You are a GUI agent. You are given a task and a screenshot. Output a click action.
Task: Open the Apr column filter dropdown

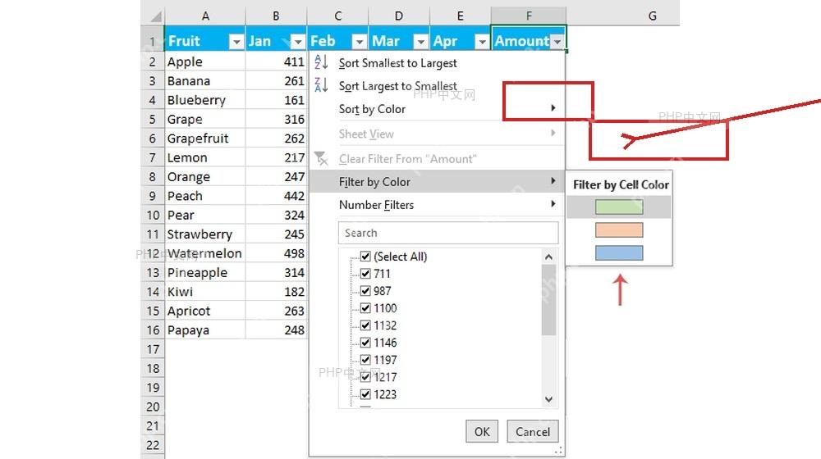(x=482, y=41)
